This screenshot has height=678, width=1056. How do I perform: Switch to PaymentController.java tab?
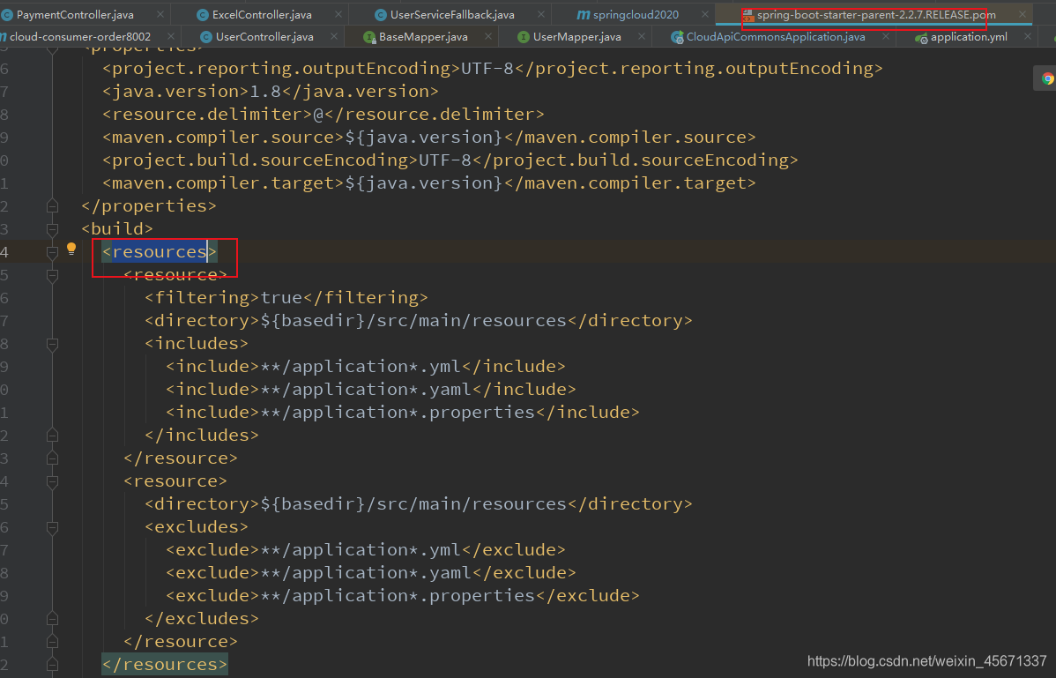(x=75, y=14)
